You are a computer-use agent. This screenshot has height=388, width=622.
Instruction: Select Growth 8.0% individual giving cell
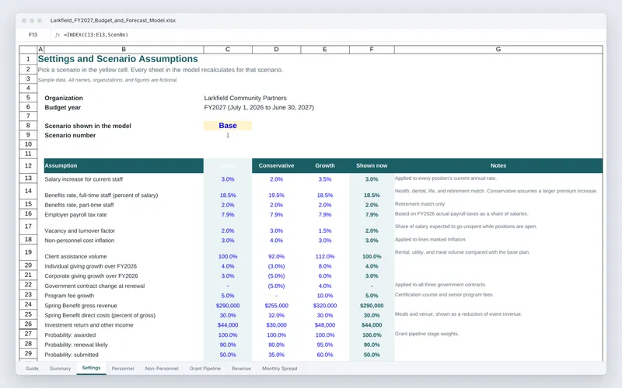(325, 266)
